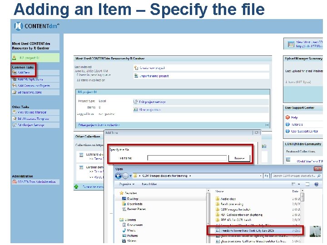Select Documents under Libraries
The height and width of the screenshot is (245, 327).
point(135,225)
